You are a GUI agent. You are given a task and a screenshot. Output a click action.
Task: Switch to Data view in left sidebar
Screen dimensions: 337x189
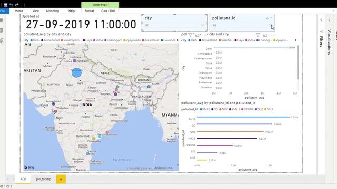click(x=2, y=30)
